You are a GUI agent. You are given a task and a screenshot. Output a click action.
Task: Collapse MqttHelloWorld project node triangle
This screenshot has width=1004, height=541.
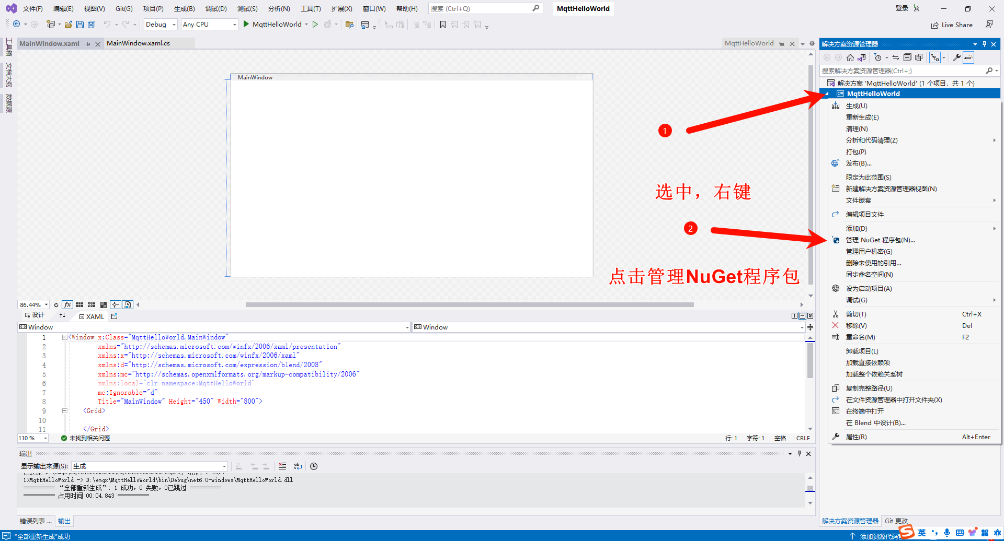click(827, 93)
